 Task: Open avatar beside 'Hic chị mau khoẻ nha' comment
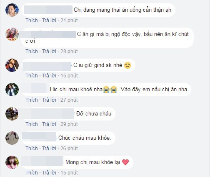12,90
